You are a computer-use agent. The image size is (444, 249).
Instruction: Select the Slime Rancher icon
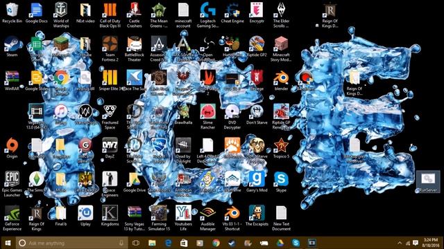coord(207,117)
